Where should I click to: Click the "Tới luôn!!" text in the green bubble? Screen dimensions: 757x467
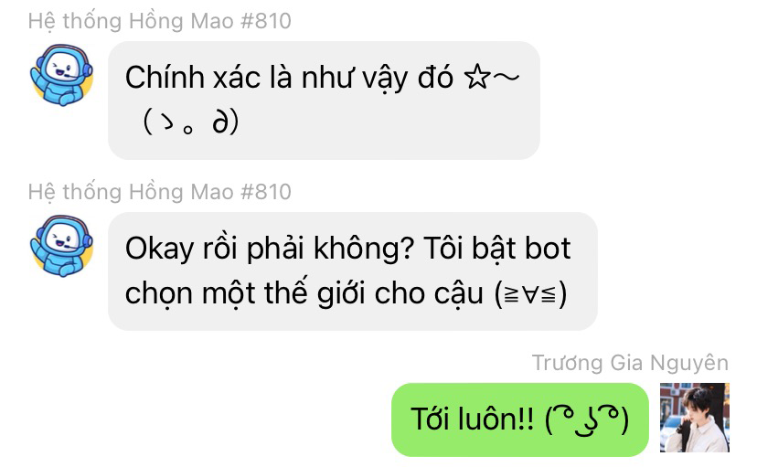pos(472,419)
